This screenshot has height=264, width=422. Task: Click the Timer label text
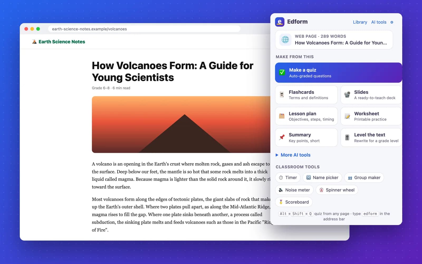291,178
